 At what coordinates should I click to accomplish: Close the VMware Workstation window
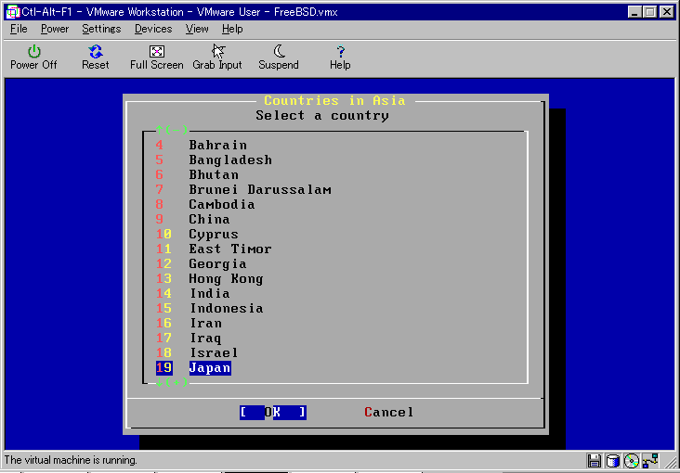(667, 12)
